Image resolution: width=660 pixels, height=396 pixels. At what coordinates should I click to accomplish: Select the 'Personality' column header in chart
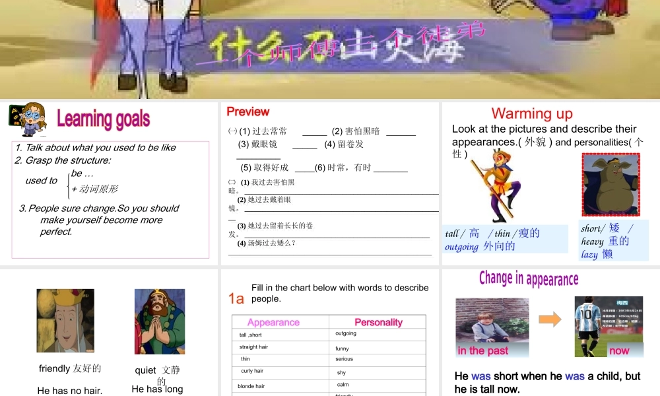[378, 322]
